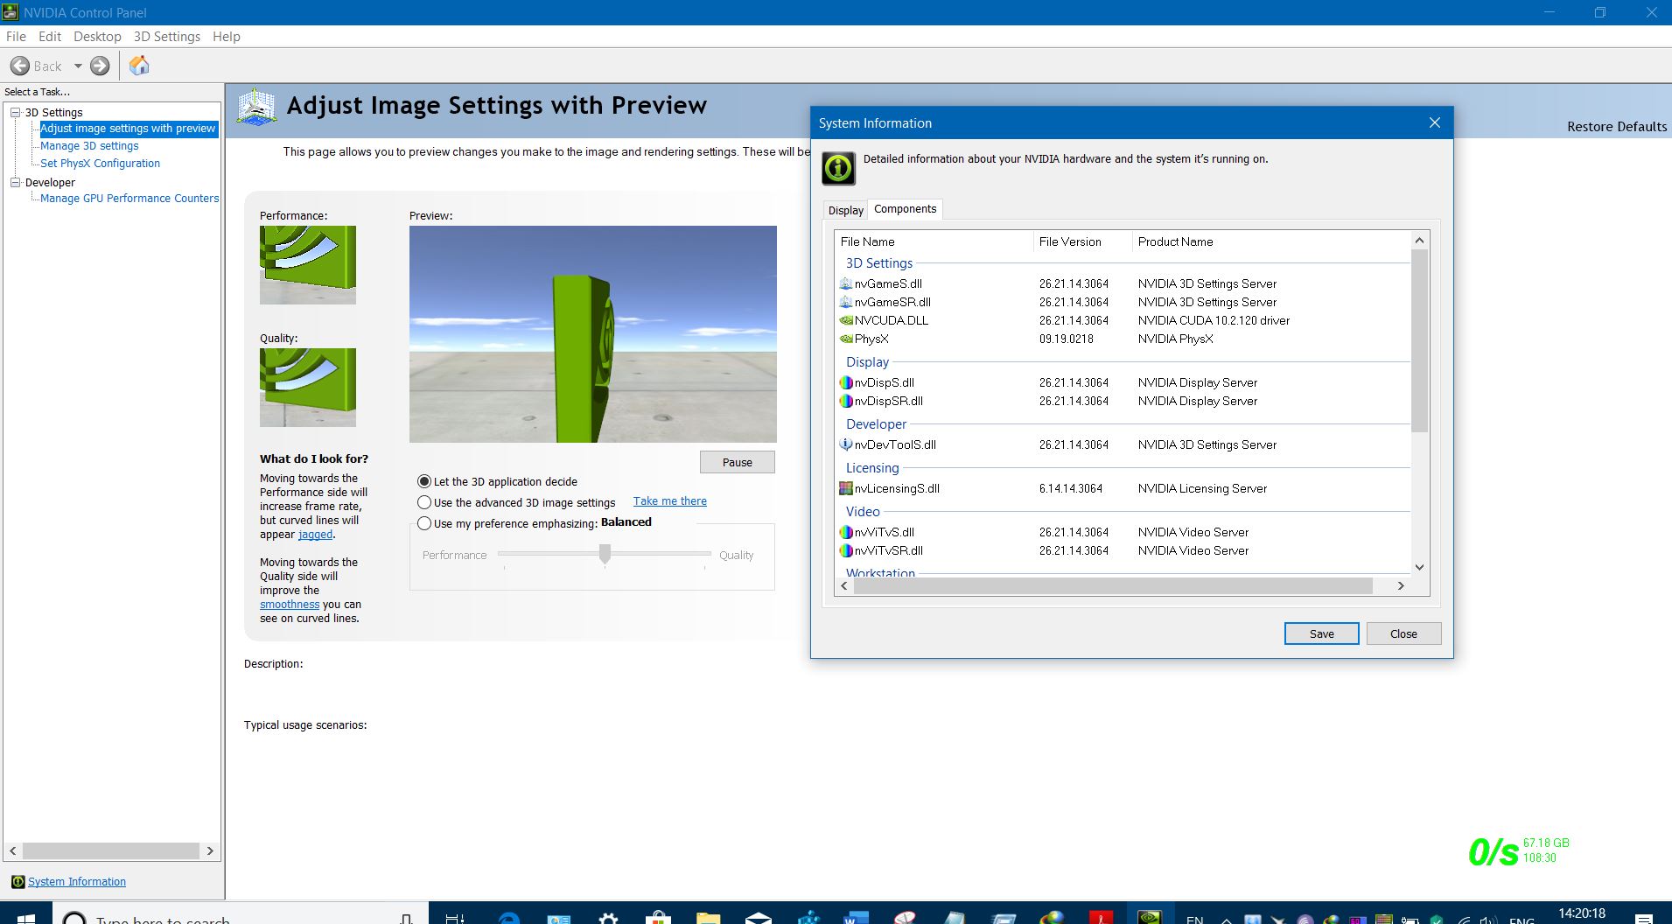Click the nvDispSR.dll display icon

pos(846,401)
